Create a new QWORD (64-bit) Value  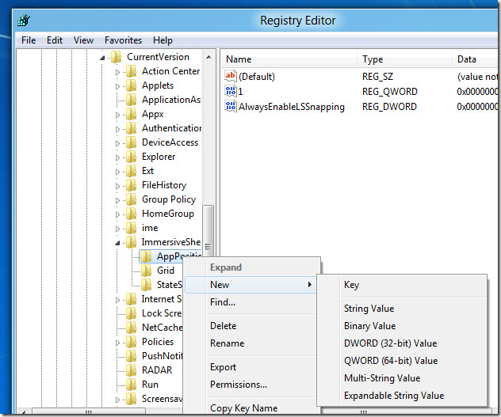402,361
